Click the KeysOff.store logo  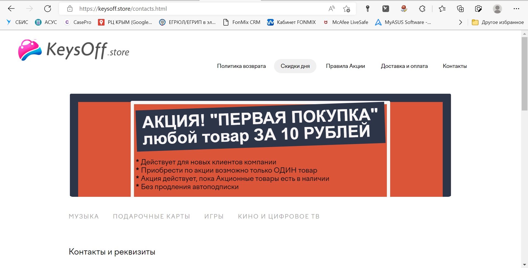pyautogui.click(x=74, y=50)
